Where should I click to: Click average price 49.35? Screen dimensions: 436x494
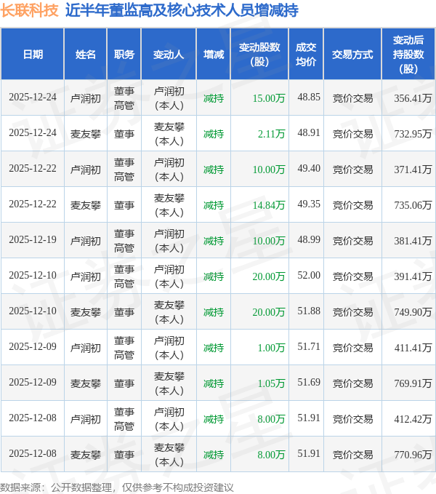(309, 204)
